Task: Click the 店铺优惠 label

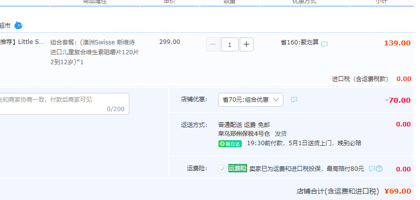Action: (194, 99)
